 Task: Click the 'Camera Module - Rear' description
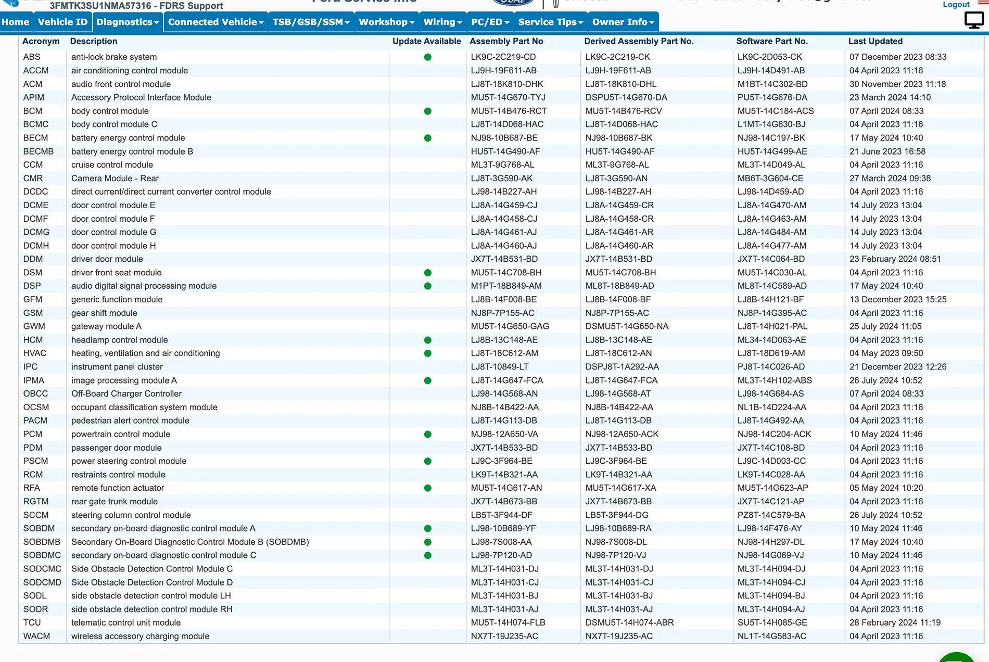click(115, 178)
